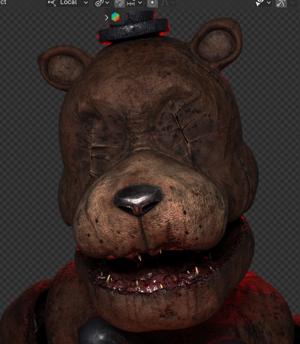
Task: Open the gizmo options dropdown arrow
Action: 292,3
